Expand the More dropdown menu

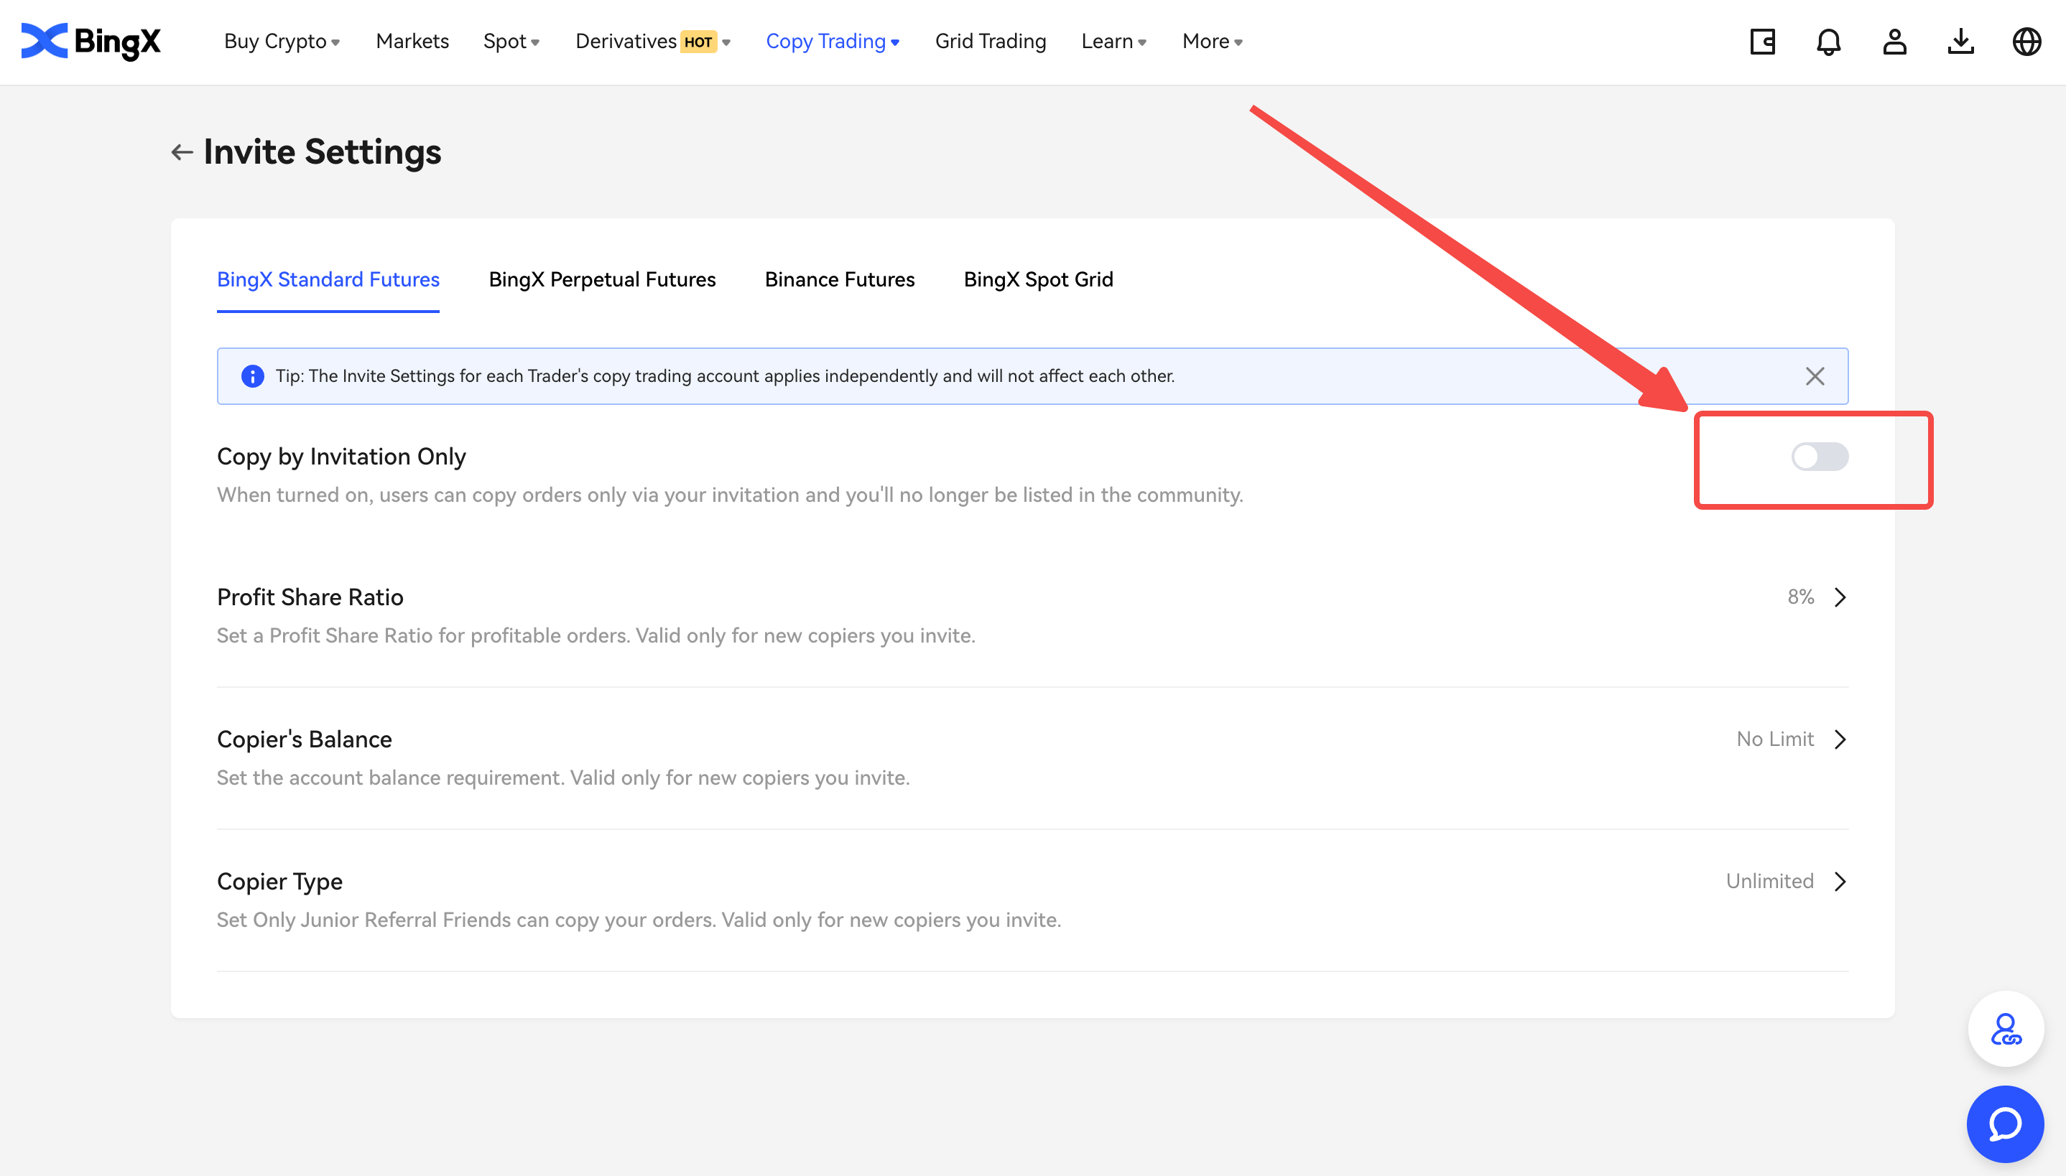point(1213,41)
